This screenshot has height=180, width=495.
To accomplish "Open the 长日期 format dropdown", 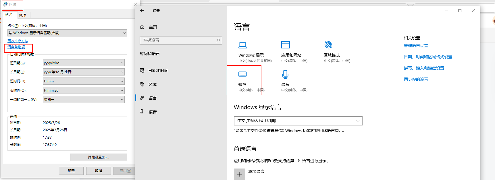I will pyautogui.click(x=84, y=72).
